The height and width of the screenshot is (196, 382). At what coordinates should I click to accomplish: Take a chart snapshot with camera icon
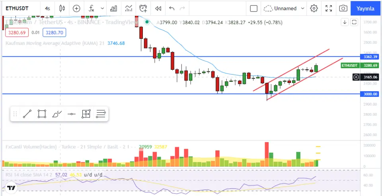343,8
